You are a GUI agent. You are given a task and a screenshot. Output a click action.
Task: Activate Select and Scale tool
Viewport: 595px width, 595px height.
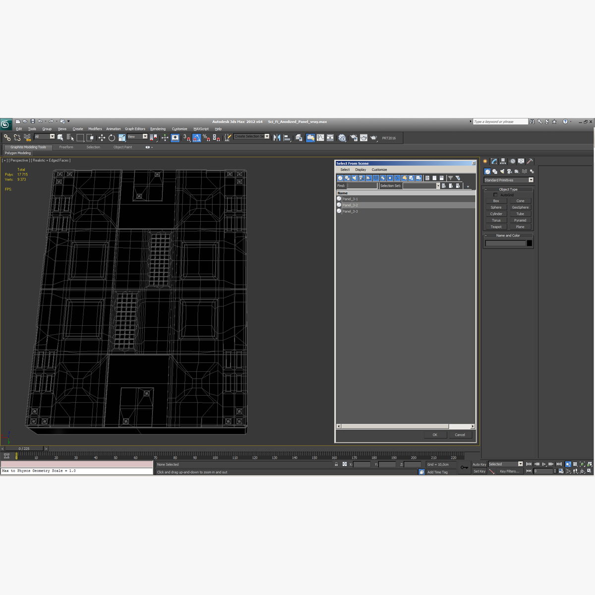click(121, 137)
